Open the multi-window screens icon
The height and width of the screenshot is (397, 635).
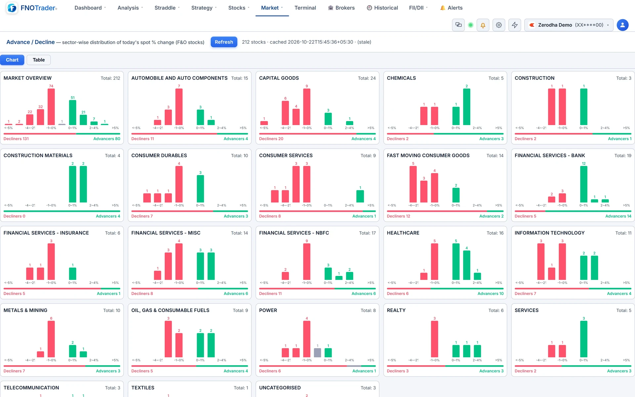tap(458, 25)
